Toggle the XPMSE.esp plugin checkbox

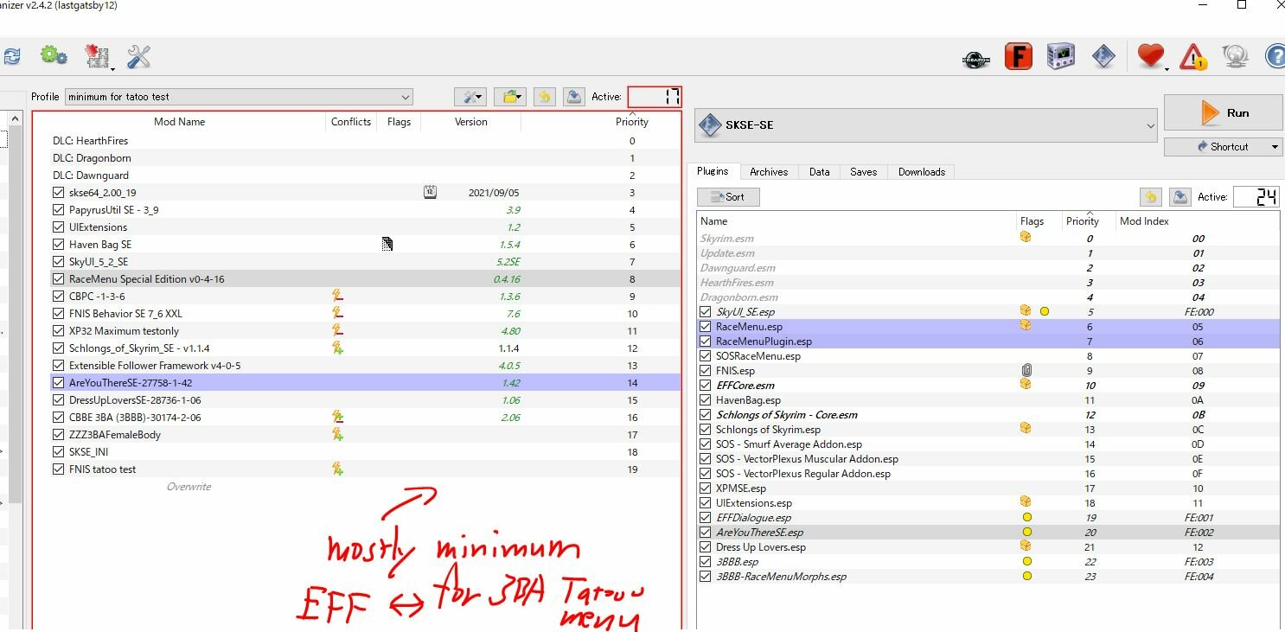[x=706, y=488]
